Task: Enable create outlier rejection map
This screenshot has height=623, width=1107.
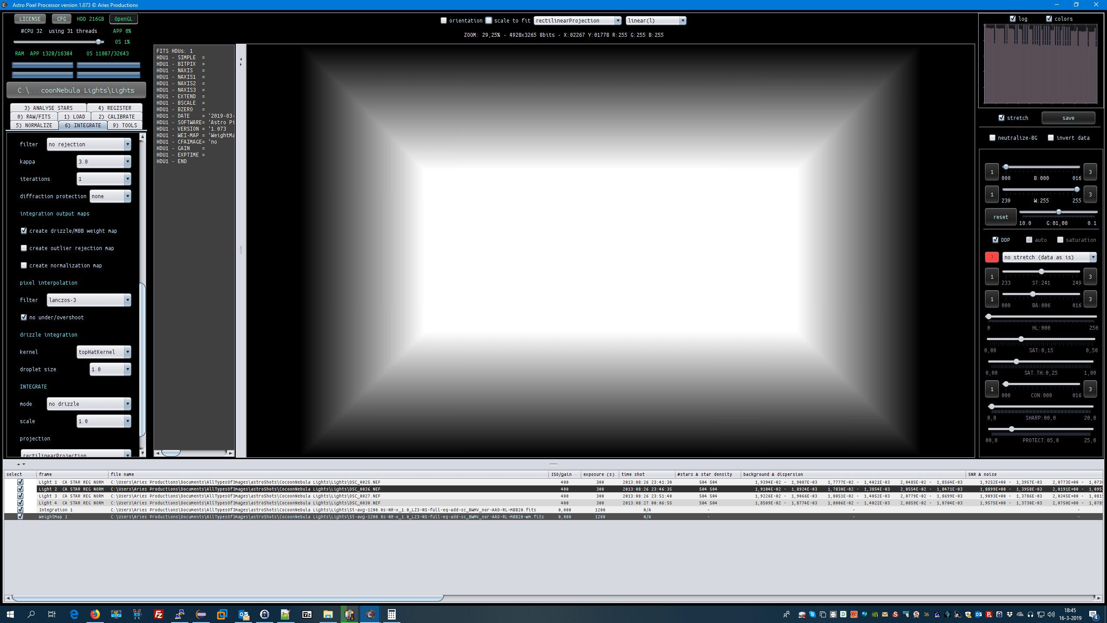Action: 24,248
